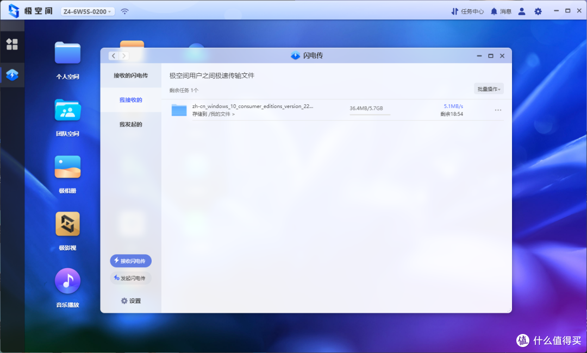Select the zh-cn_windows_10_consumer_editions file name
Screen dimensions: 587x353
point(253,106)
